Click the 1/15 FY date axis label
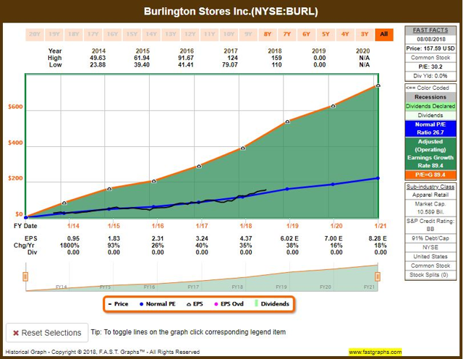The width and height of the screenshot is (463, 359). click(x=114, y=226)
